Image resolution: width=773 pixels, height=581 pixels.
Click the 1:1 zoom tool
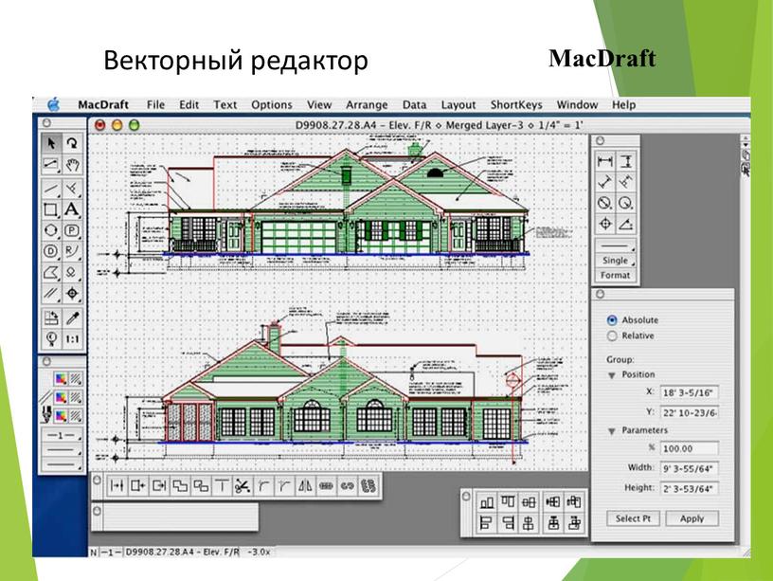[72, 339]
